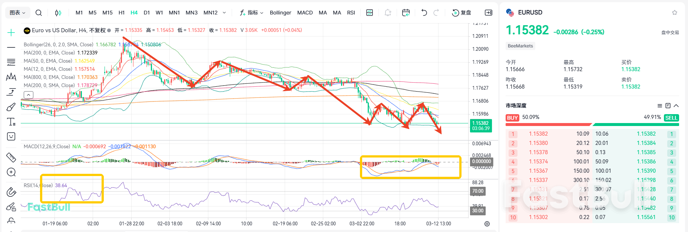Switch to the D1 timeframe
Viewport: 688px width, 232px height.
tap(147, 13)
